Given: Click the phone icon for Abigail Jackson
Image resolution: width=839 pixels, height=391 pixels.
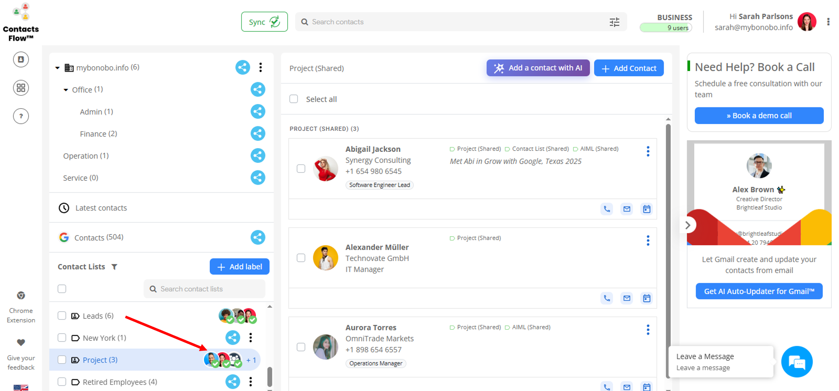Looking at the screenshot, I should pyautogui.click(x=607, y=209).
